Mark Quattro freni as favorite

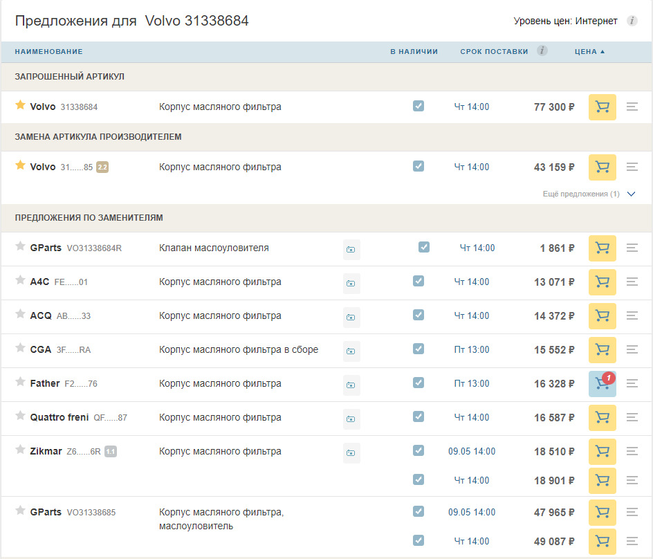click(20, 415)
